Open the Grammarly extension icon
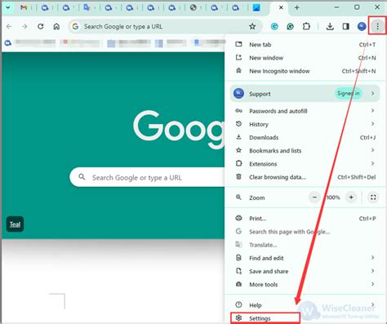The image size is (387, 324). (x=274, y=26)
